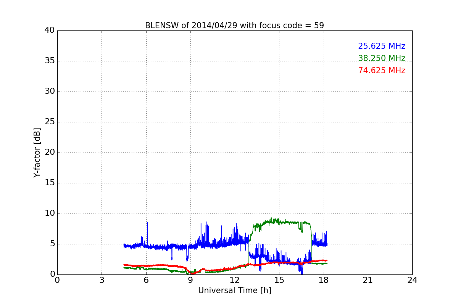458x305 pixels.
Task: Click the x-axis tick label 24
Action: (412, 280)
